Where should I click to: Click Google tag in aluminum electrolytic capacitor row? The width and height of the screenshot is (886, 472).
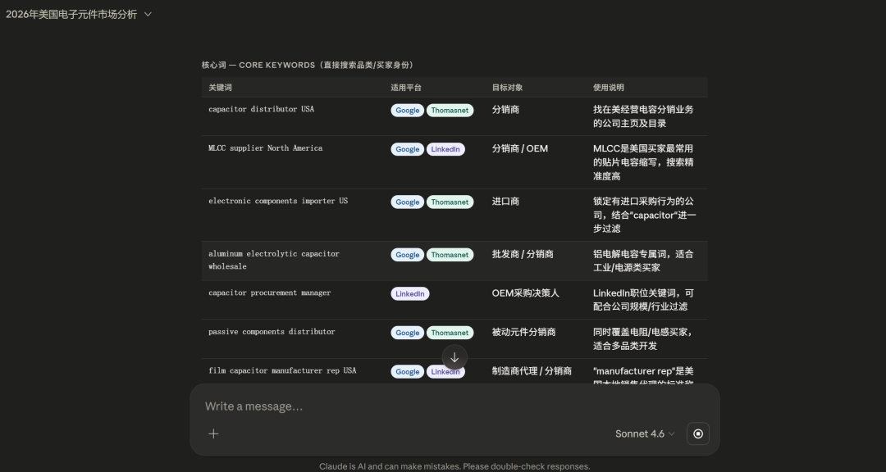pos(408,255)
